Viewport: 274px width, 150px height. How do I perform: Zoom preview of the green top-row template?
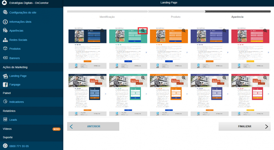coord(143,31)
